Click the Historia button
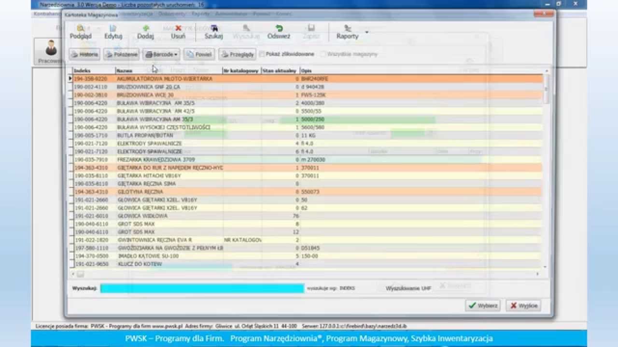This screenshot has width=618, height=347. click(x=84, y=54)
